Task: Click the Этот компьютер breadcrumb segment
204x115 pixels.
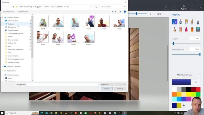Action: pos(26,7)
